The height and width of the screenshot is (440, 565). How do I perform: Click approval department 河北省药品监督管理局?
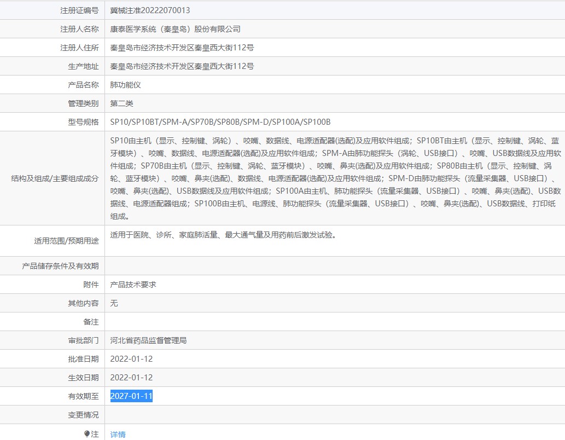(148, 340)
